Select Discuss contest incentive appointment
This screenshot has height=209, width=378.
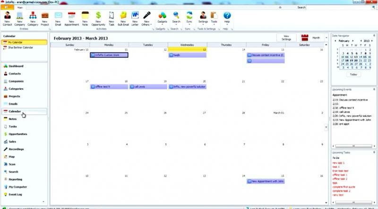266,55
